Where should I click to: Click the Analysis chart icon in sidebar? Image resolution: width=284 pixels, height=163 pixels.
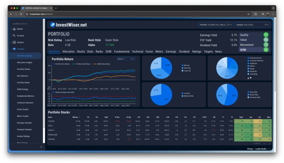(x=14, y=42)
